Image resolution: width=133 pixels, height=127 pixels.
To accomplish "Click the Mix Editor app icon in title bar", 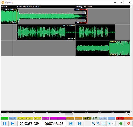I will pyautogui.click(x=3, y=2).
